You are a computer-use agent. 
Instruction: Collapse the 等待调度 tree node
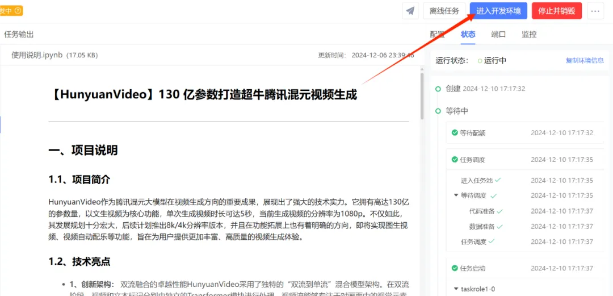(456, 195)
